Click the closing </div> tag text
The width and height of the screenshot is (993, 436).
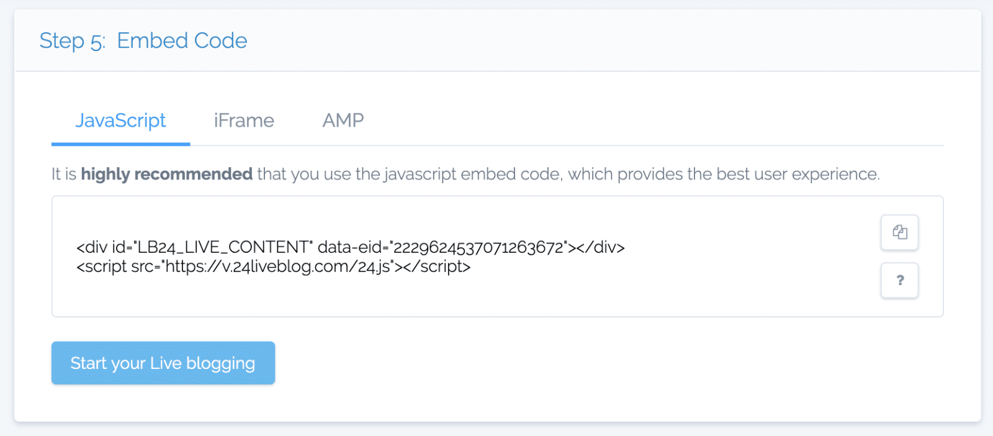coord(600,247)
